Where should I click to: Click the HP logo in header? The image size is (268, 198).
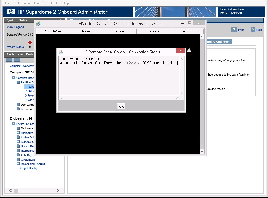(11, 12)
